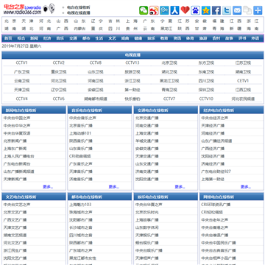
Task: Share this page on Twitter
Action: point(227,10)
